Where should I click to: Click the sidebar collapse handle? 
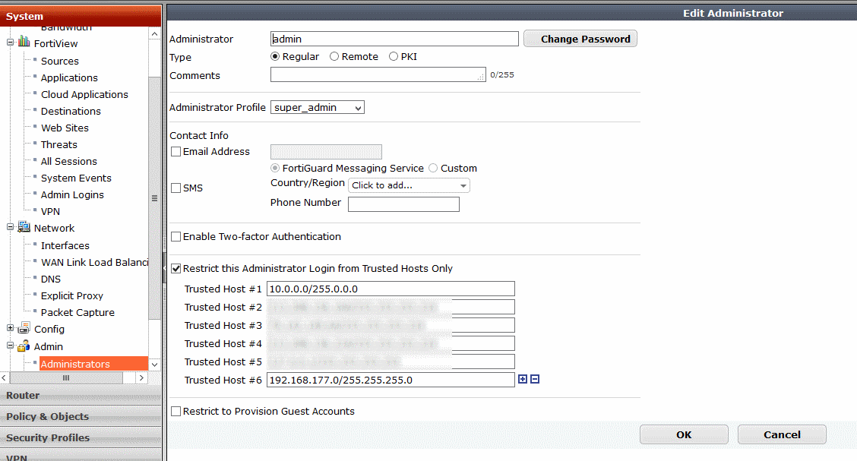tap(163, 267)
